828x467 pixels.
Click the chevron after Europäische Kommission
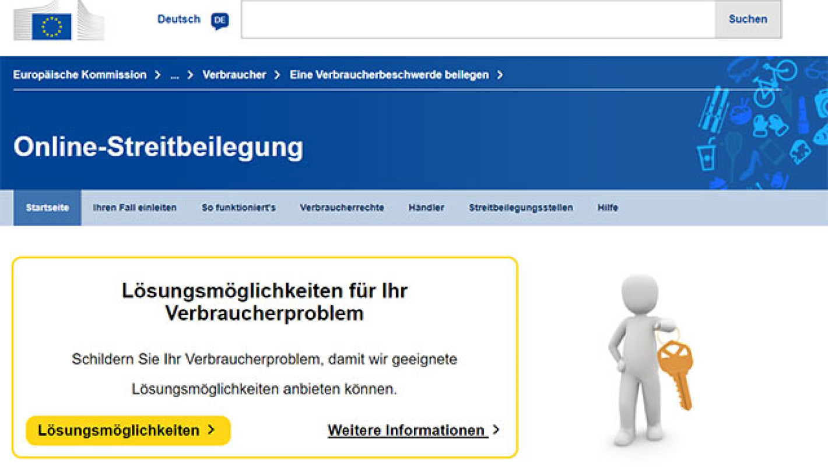point(156,75)
